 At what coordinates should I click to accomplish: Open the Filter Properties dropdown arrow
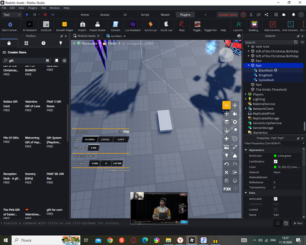pyautogui.click(x=304, y=143)
